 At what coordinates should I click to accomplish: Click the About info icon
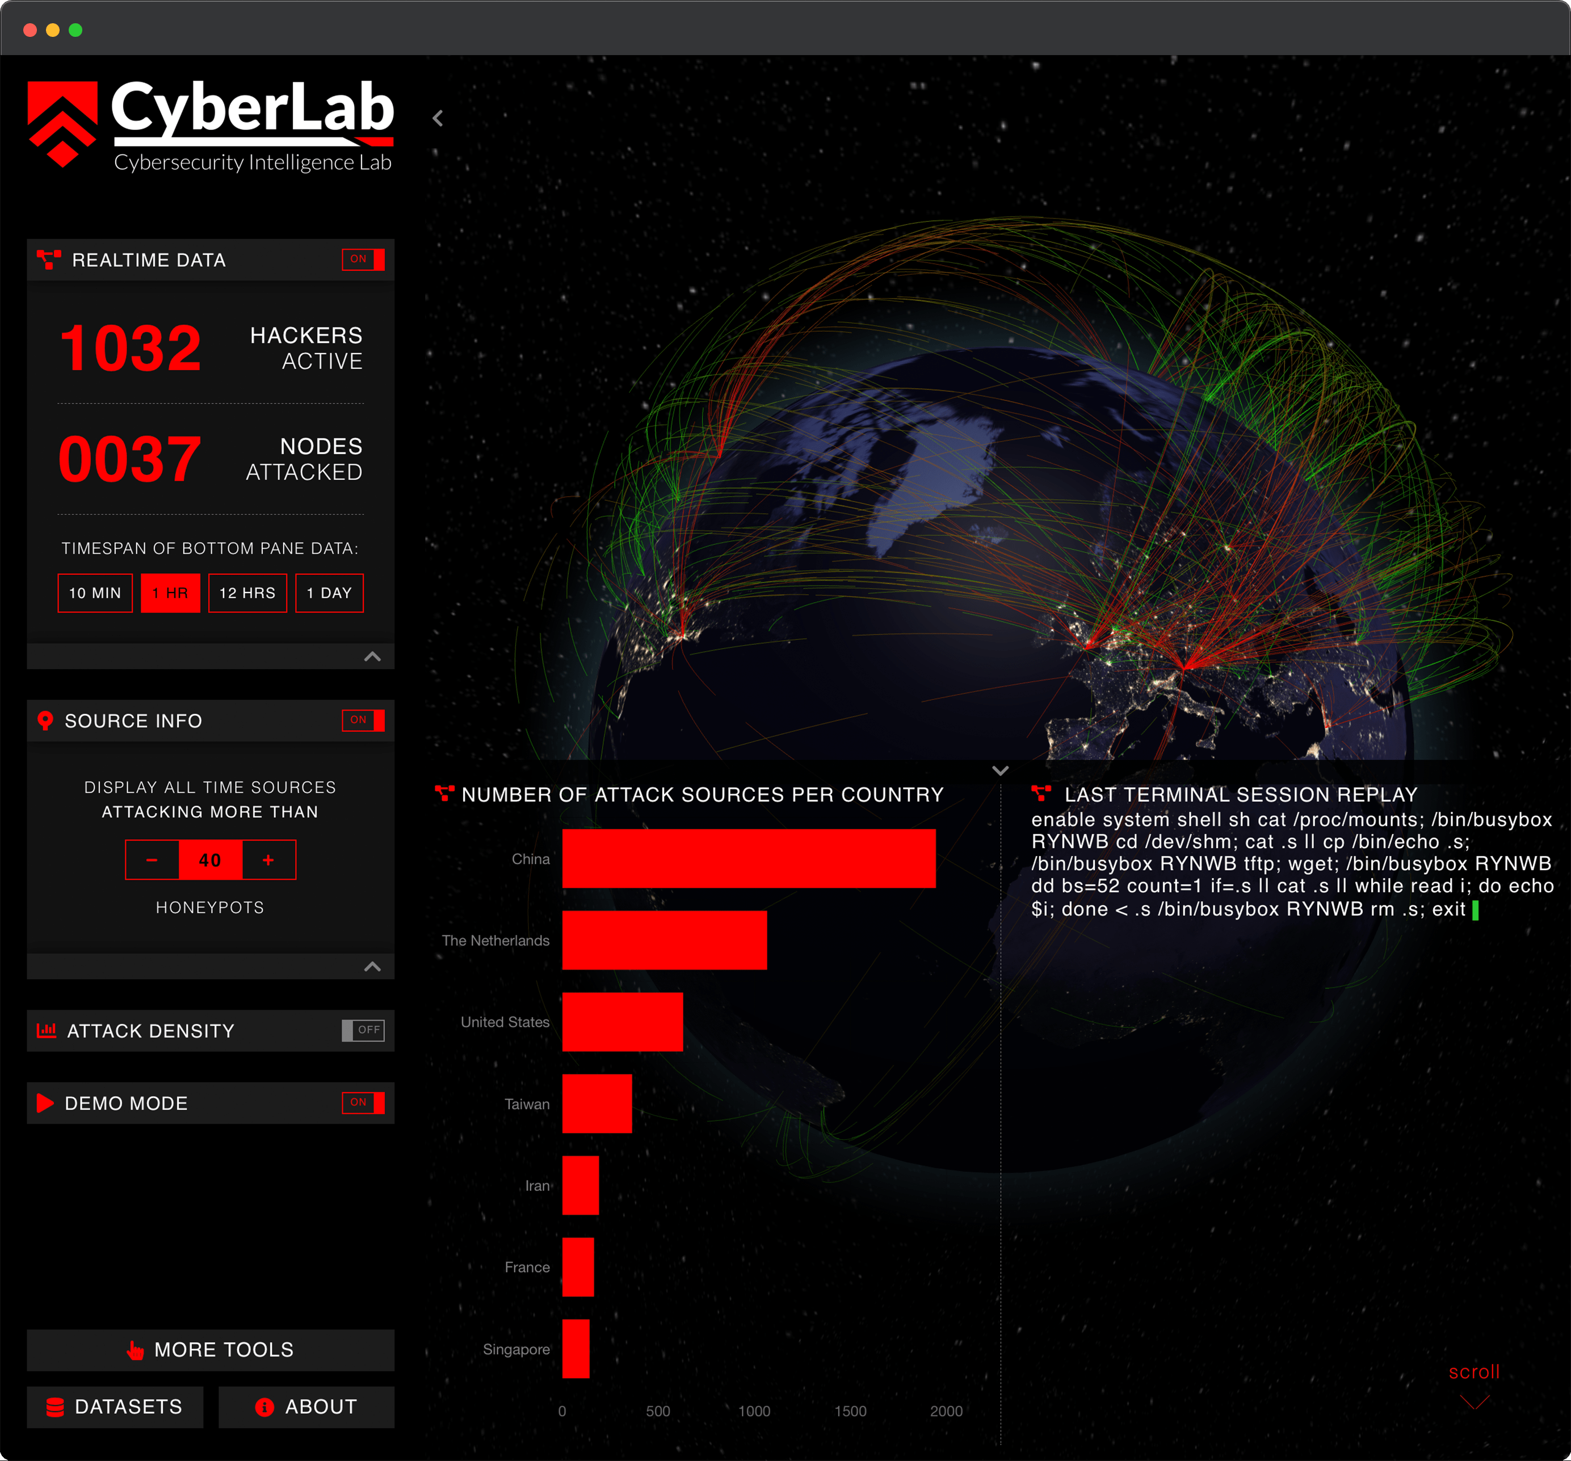click(x=264, y=1407)
